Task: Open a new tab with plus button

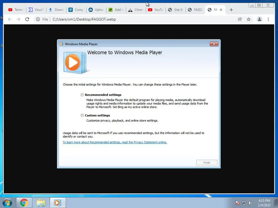Action: [231, 10]
